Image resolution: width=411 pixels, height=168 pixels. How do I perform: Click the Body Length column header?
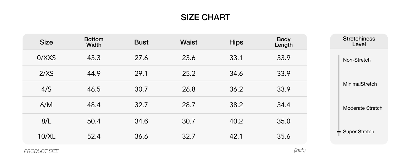click(284, 42)
